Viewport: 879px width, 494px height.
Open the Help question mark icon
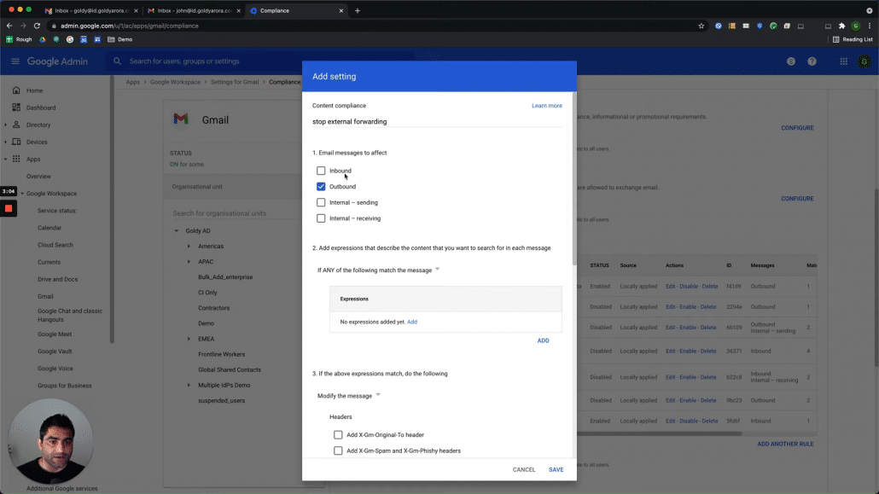coord(812,61)
